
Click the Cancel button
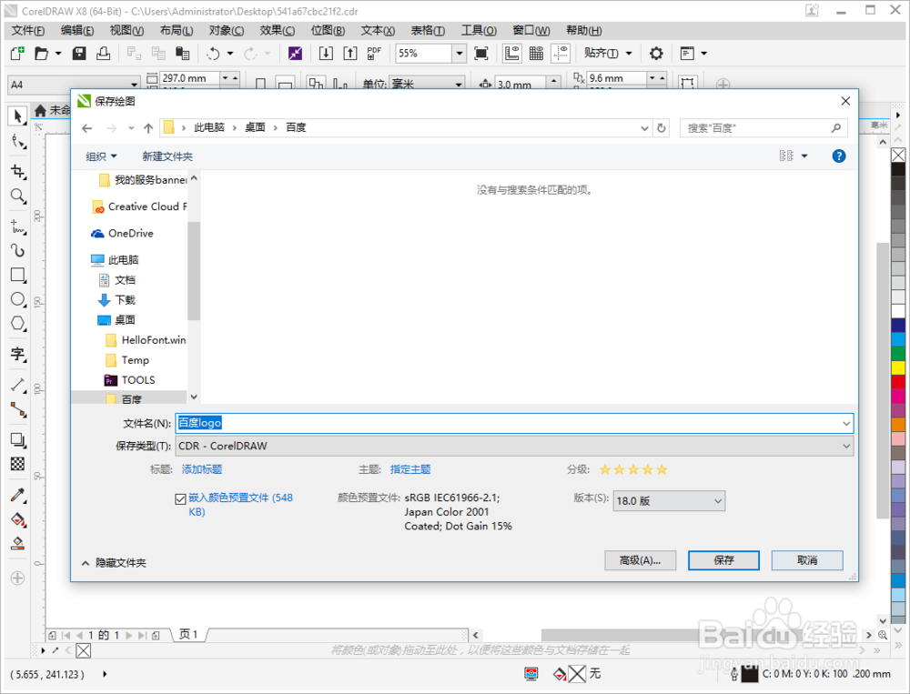807,560
